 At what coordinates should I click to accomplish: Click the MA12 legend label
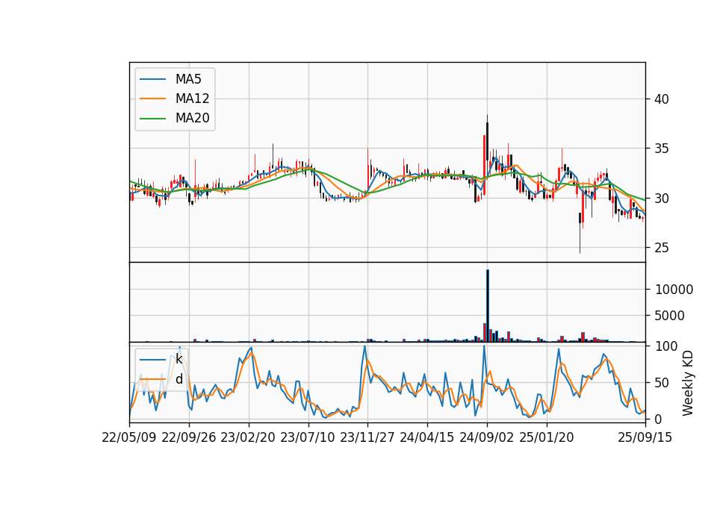[x=192, y=99]
